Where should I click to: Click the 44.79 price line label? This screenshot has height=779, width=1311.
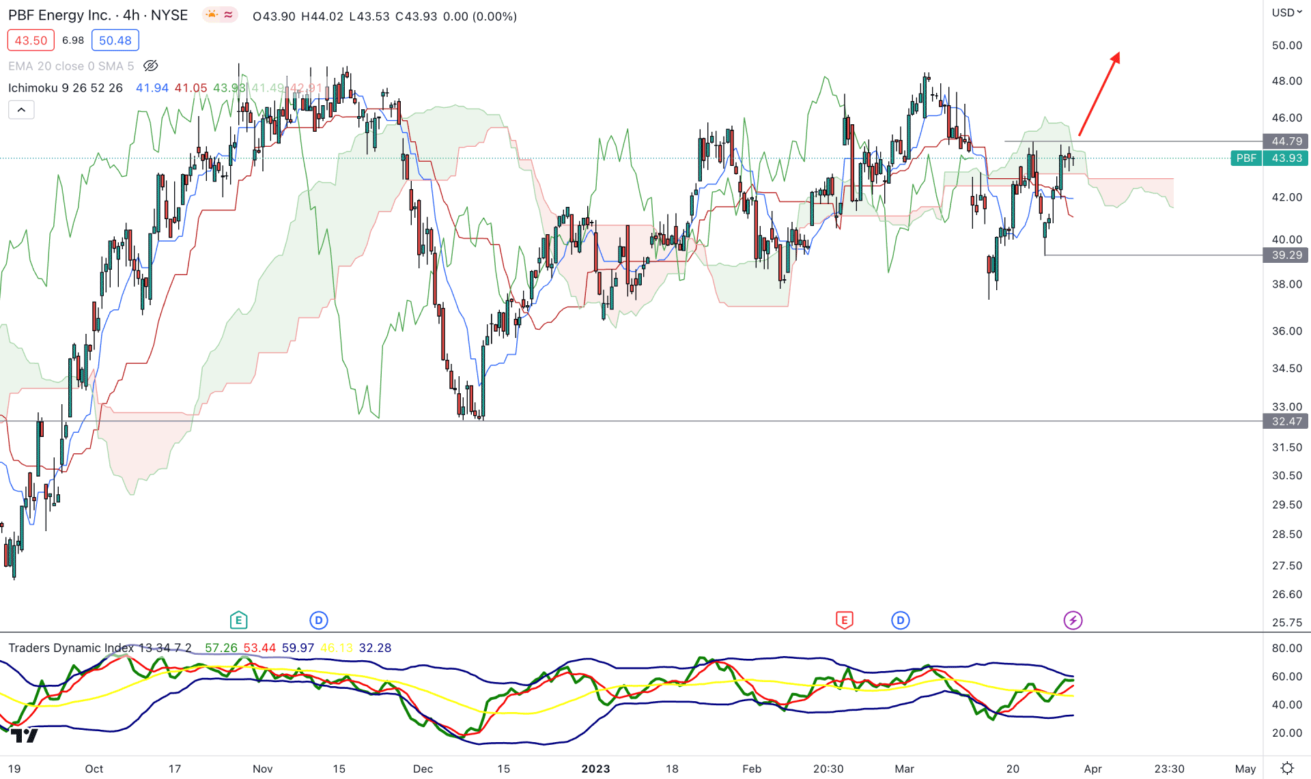tap(1286, 141)
